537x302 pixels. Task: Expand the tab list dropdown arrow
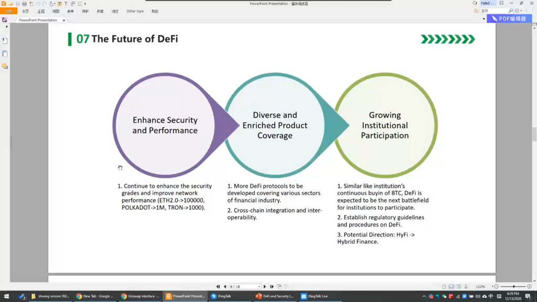[484, 19]
